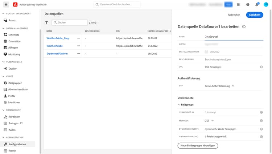Open GET method dropdown
The width and height of the screenshot is (272, 154).
click(x=209, y=121)
